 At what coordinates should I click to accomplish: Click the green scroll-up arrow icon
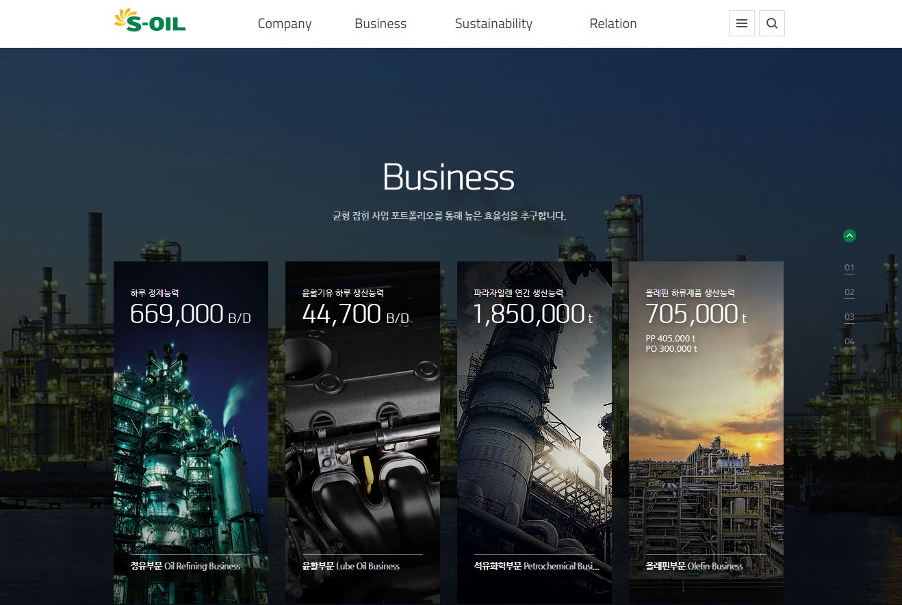coord(849,235)
